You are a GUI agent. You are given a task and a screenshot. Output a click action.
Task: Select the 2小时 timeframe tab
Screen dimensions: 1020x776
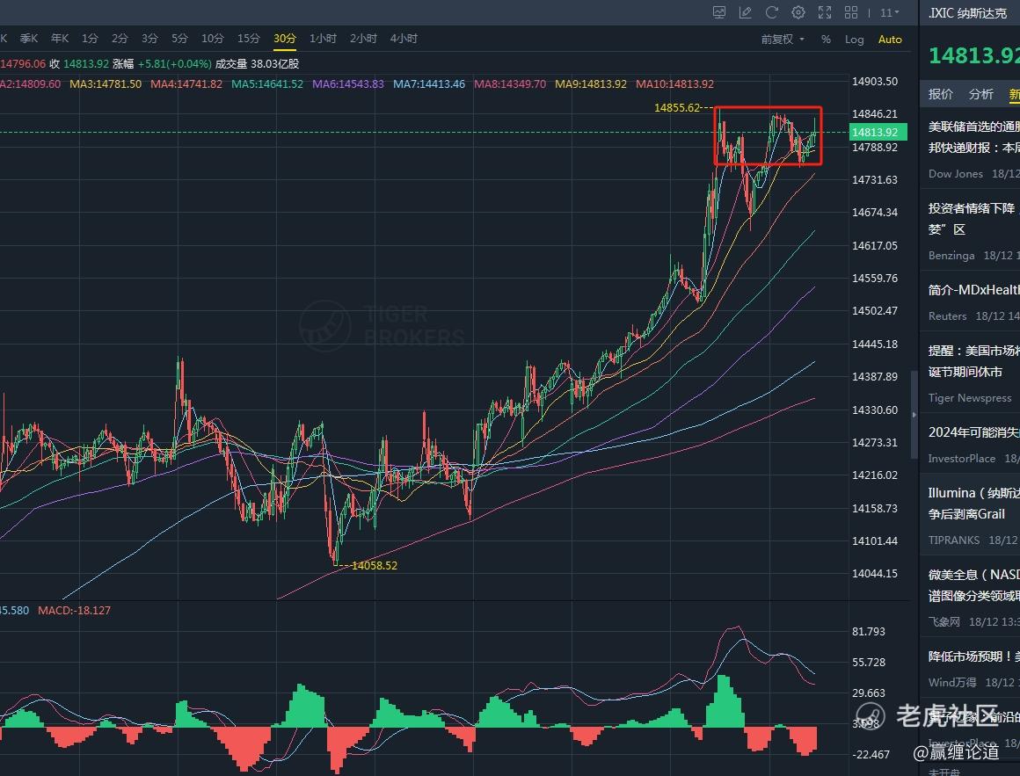pos(363,39)
